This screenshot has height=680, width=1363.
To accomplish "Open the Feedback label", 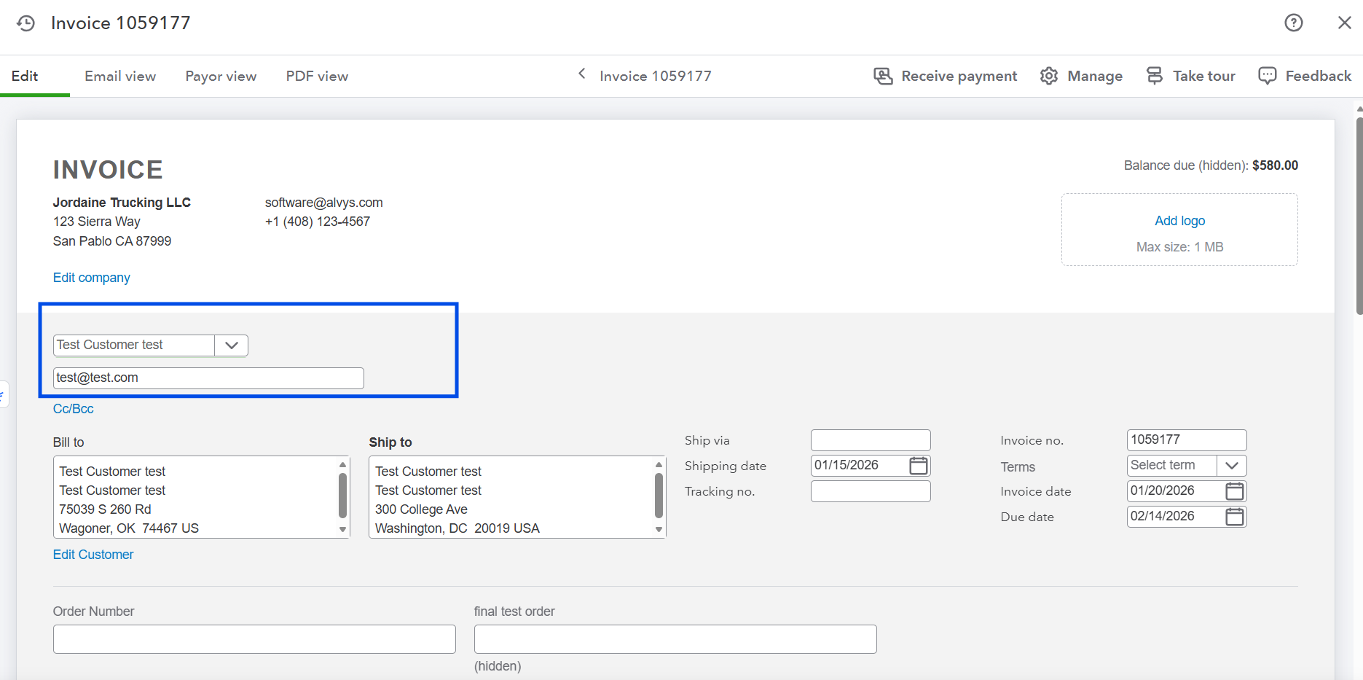I will [x=1319, y=76].
